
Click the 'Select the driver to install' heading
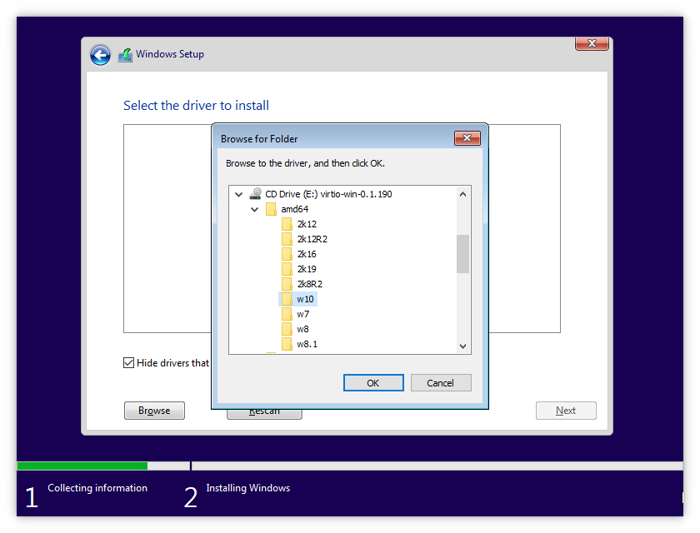[196, 106]
